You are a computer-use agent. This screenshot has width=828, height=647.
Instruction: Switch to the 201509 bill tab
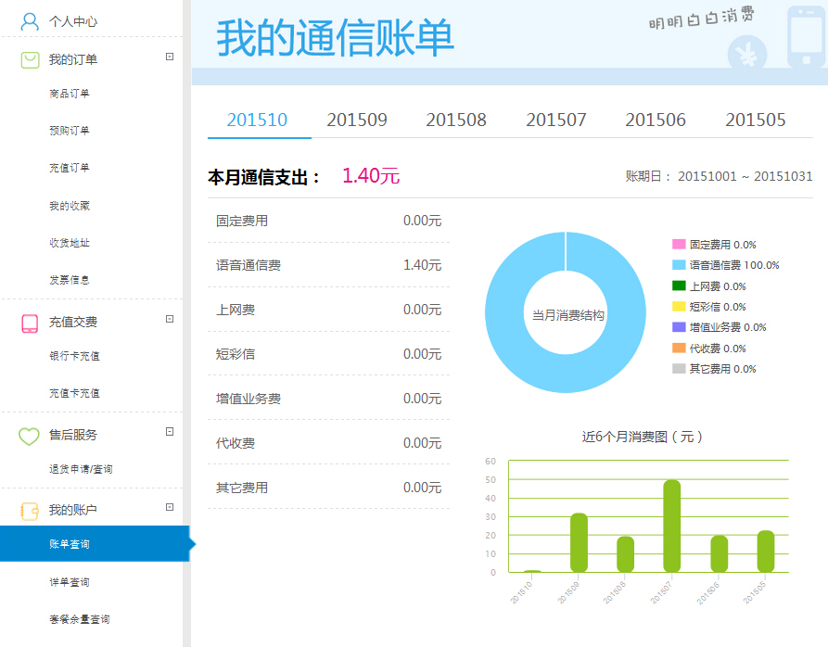356,120
